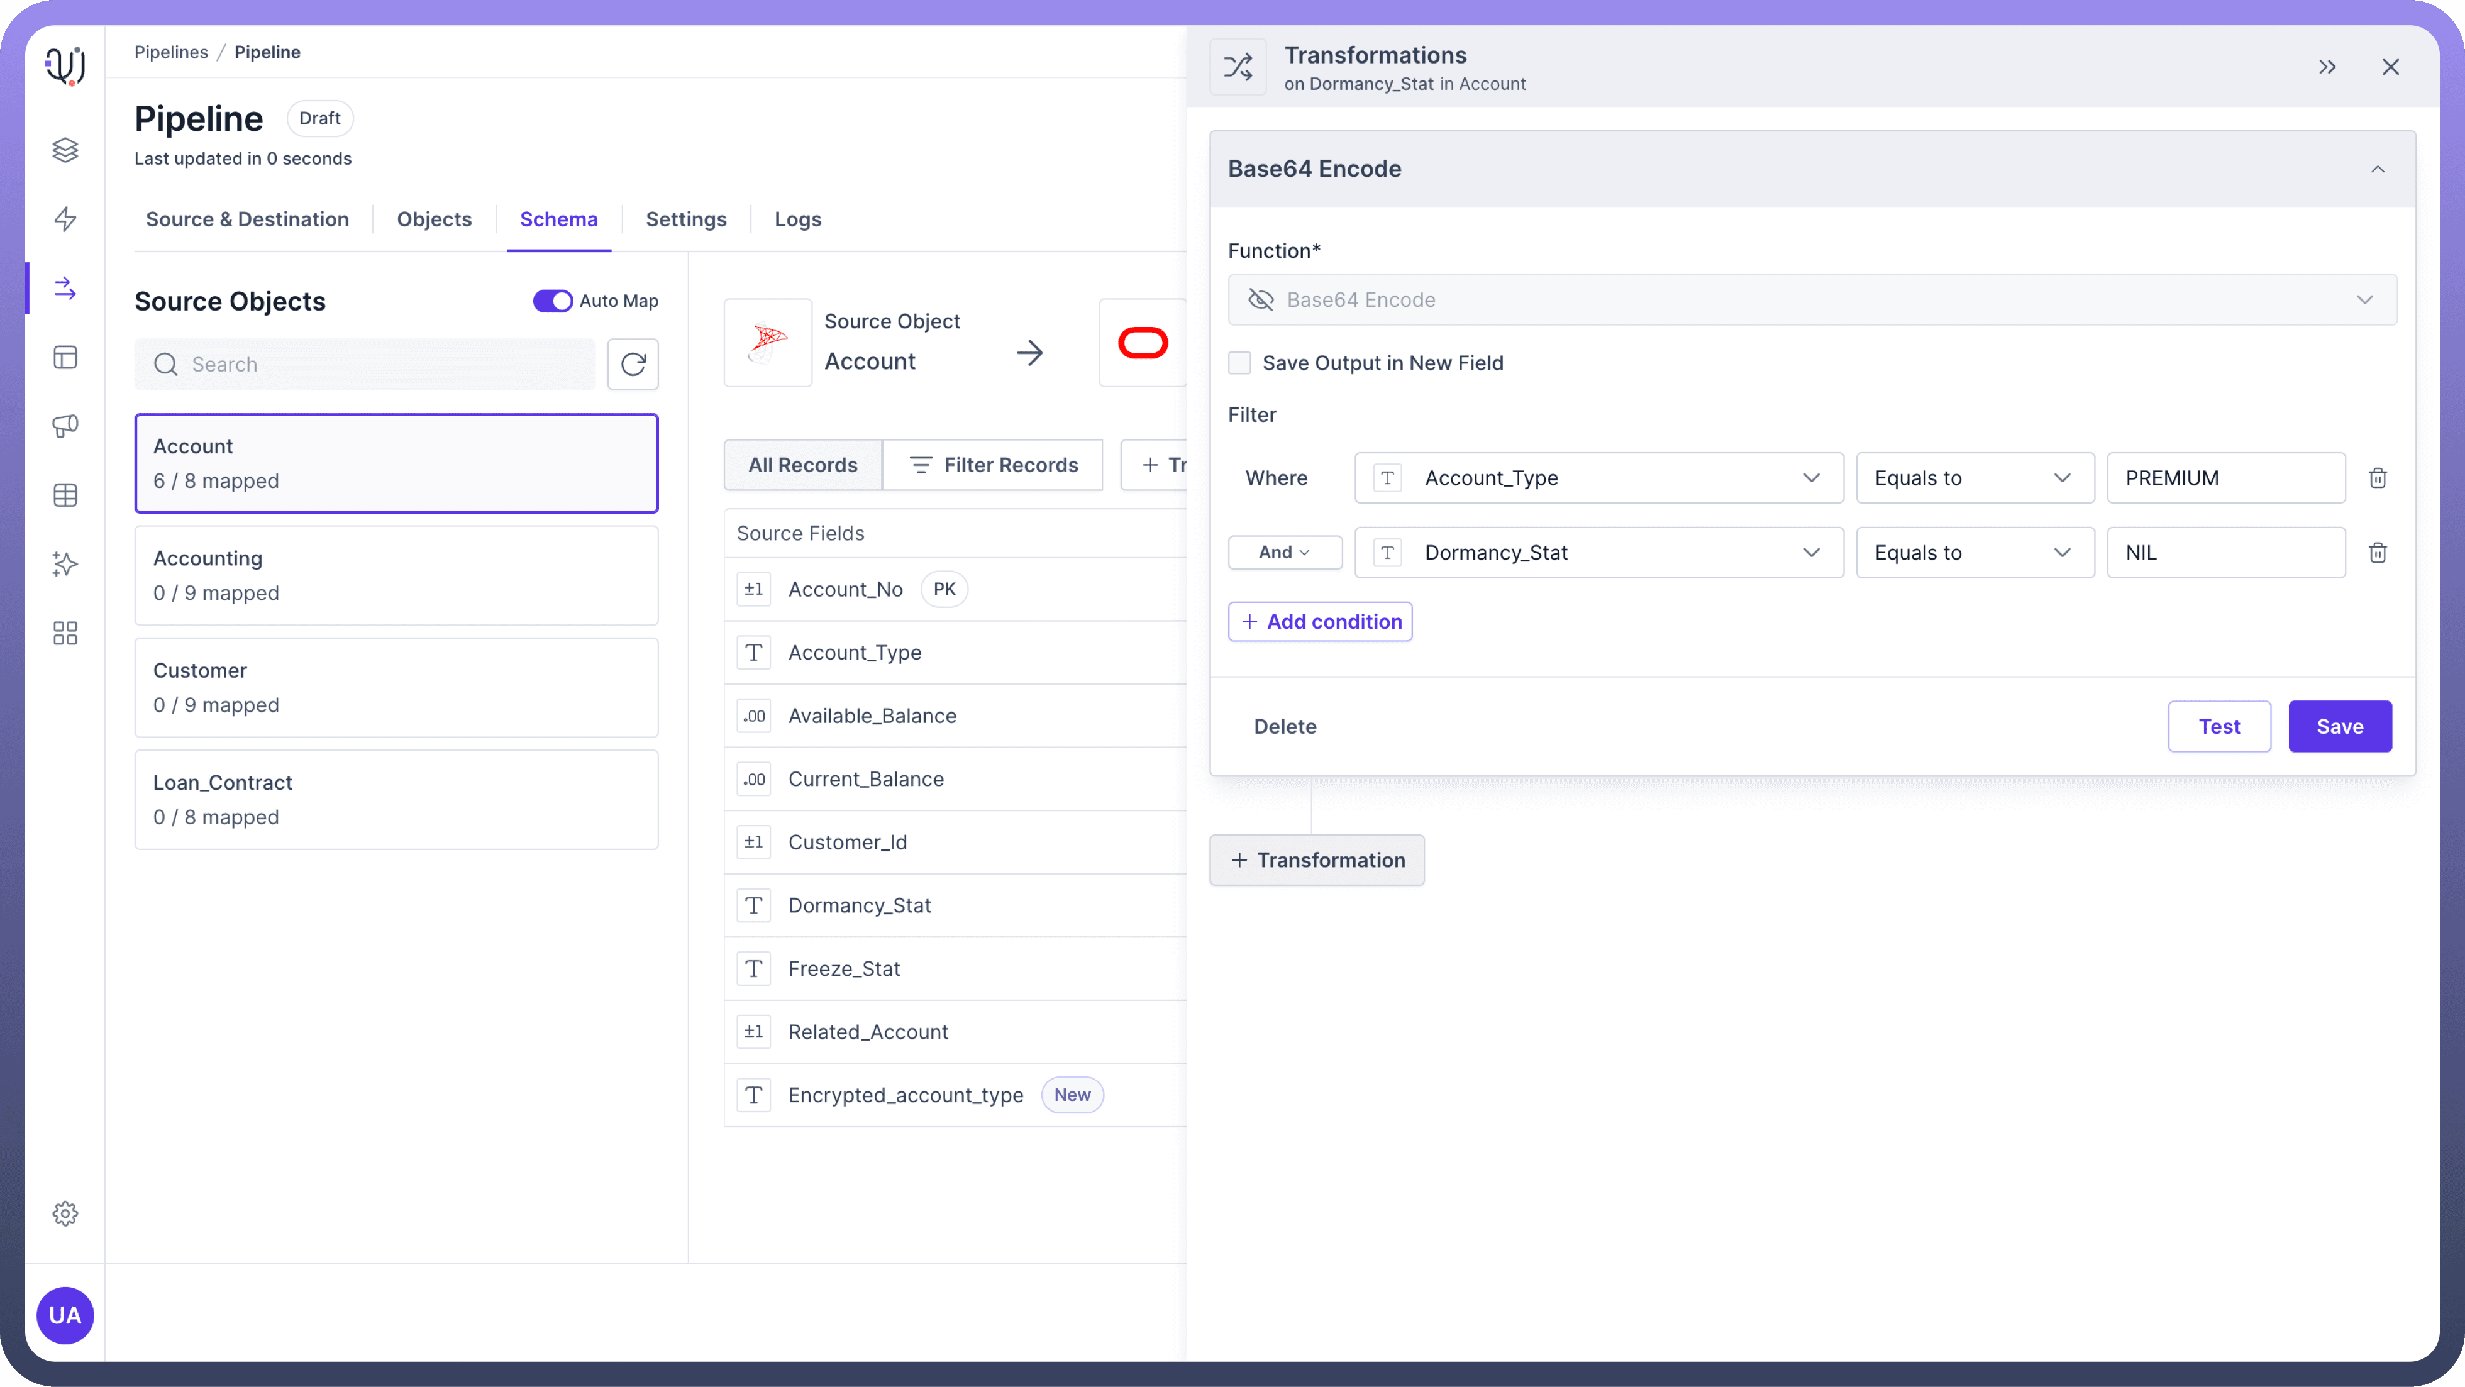Check Save Output in New Field
The height and width of the screenshot is (1387, 2465).
click(1239, 363)
